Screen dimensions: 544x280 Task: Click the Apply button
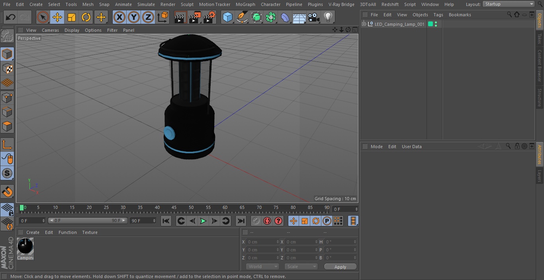340,266
